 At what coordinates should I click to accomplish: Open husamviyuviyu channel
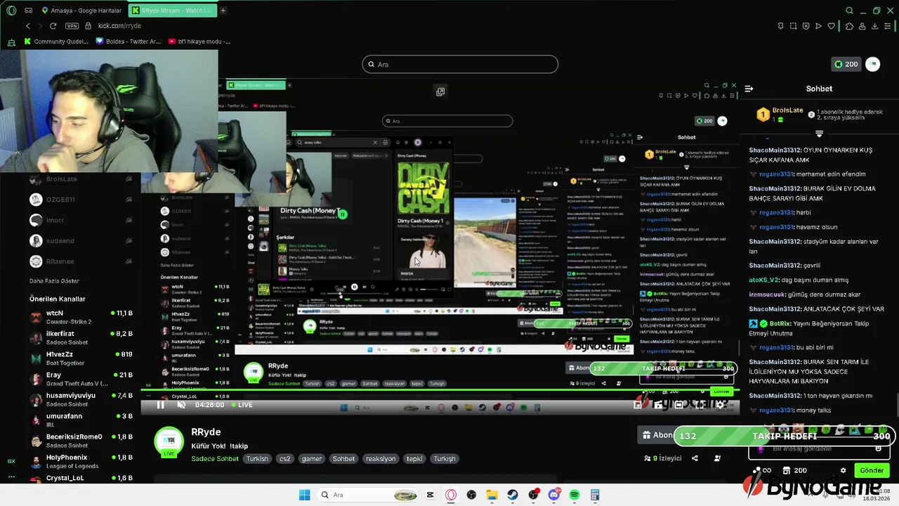point(81,399)
